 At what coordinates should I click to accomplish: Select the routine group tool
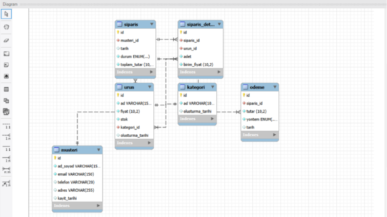tap(6, 112)
